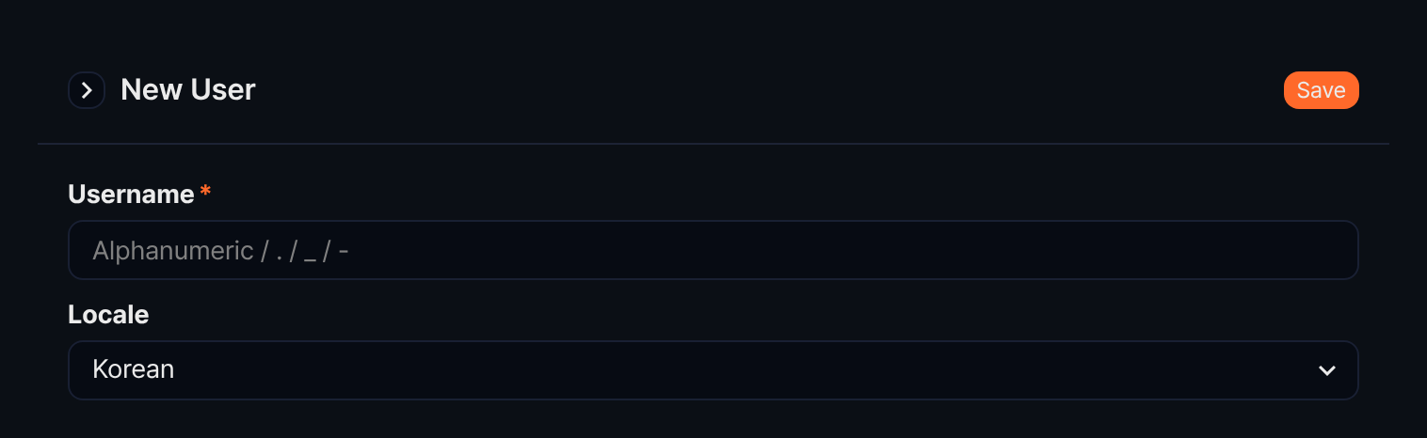Click the Alphanumeric placeholder text box
The width and height of the screenshot is (1427, 438).
(x=713, y=250)
